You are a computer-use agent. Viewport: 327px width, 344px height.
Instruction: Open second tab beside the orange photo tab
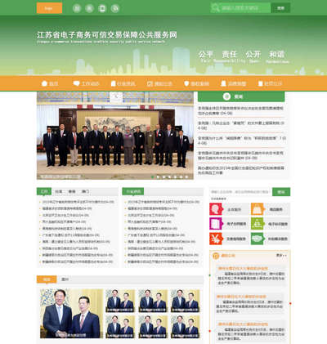click(65, 279)
